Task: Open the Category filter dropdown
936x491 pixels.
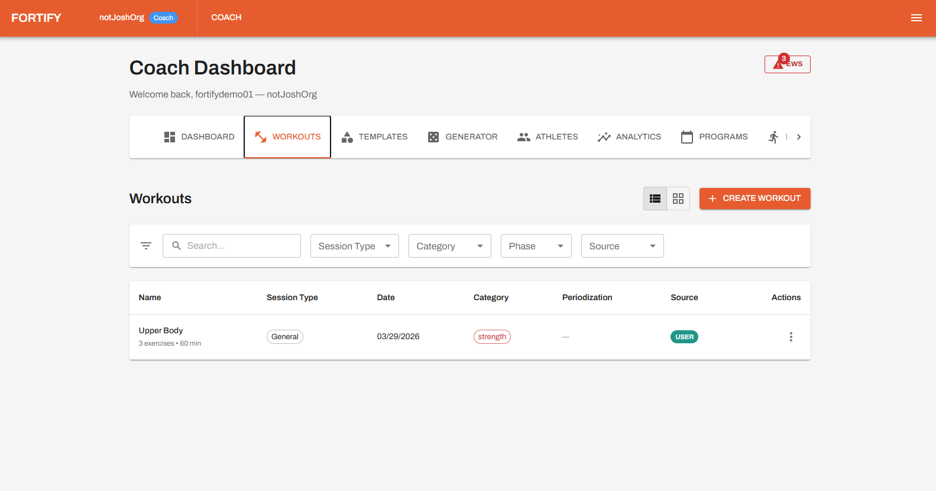Action: 449,246
